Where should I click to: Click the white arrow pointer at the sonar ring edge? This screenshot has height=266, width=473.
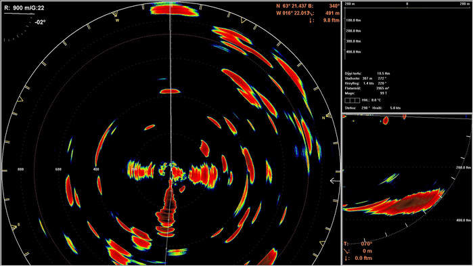click(335, 181)
